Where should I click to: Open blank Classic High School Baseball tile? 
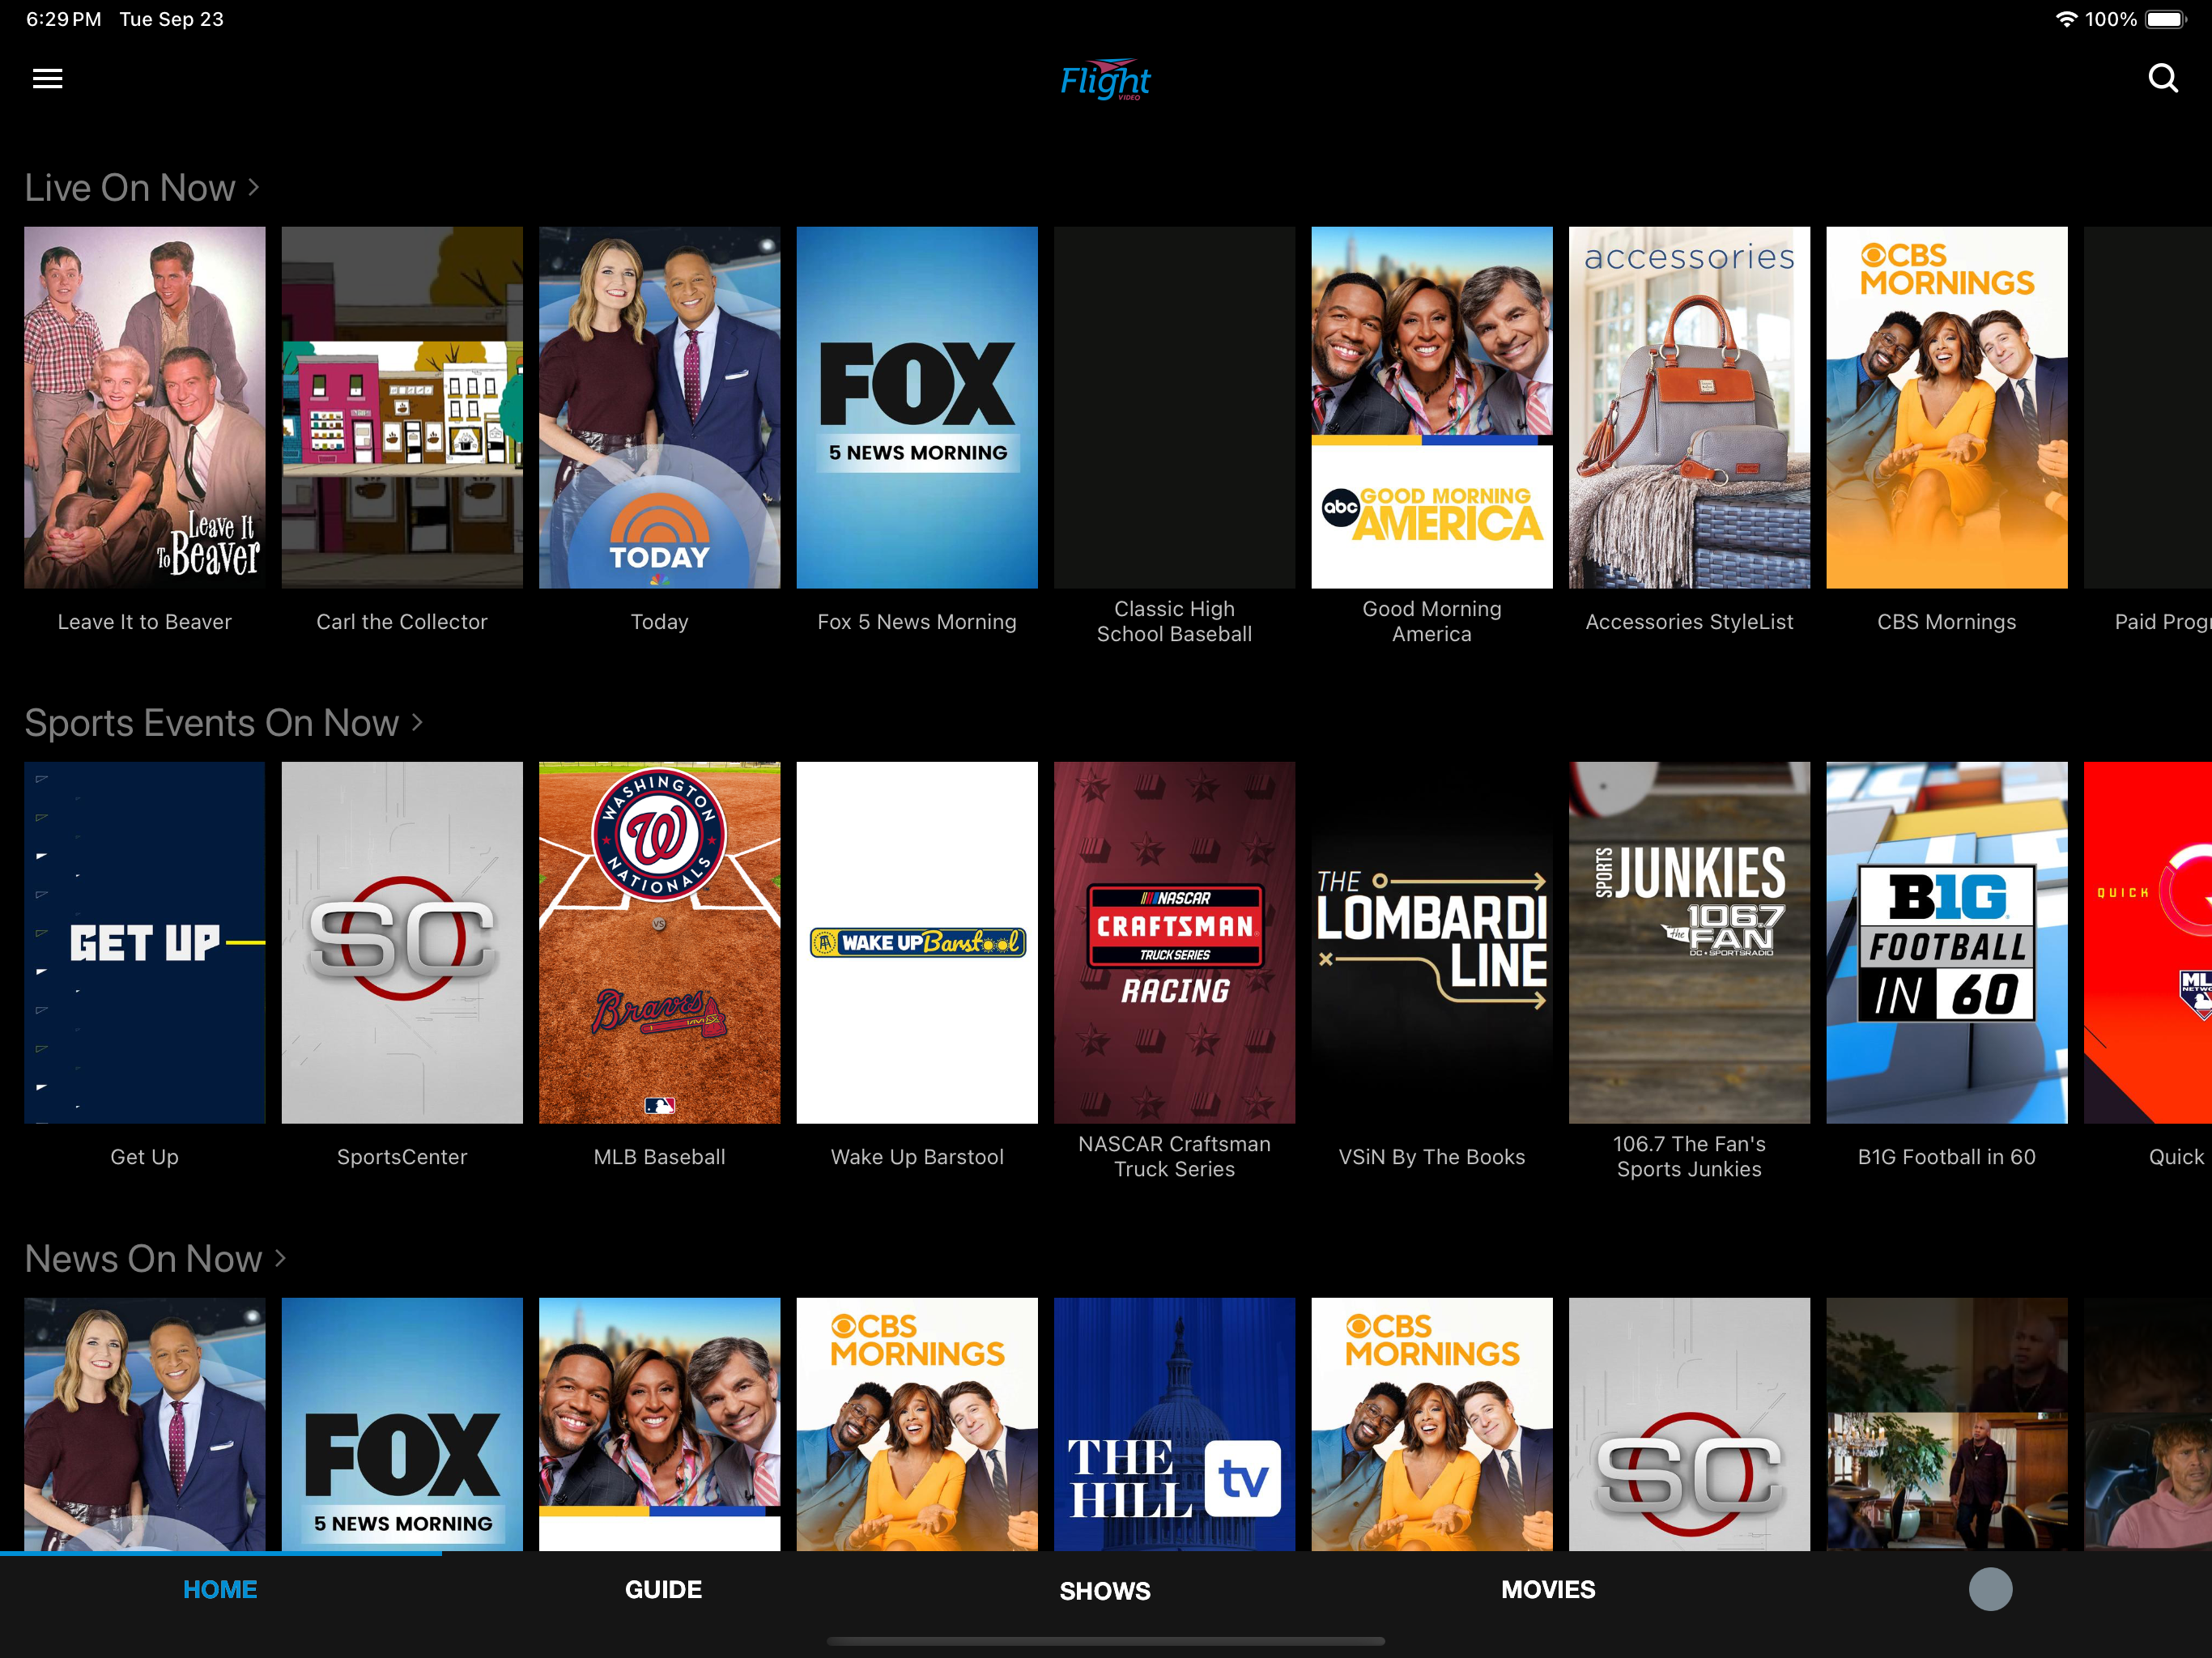1175,407
